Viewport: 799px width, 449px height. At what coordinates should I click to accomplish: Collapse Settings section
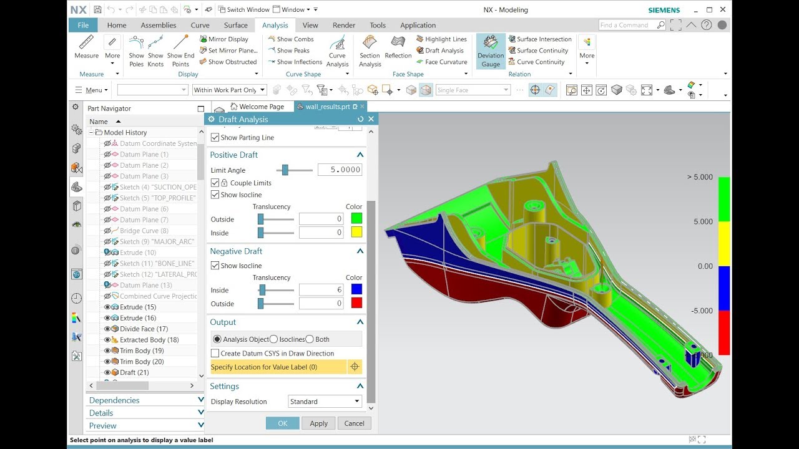tap(360, 387)
